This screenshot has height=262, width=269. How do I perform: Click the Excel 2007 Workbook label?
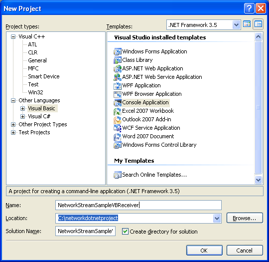point(148,111)
